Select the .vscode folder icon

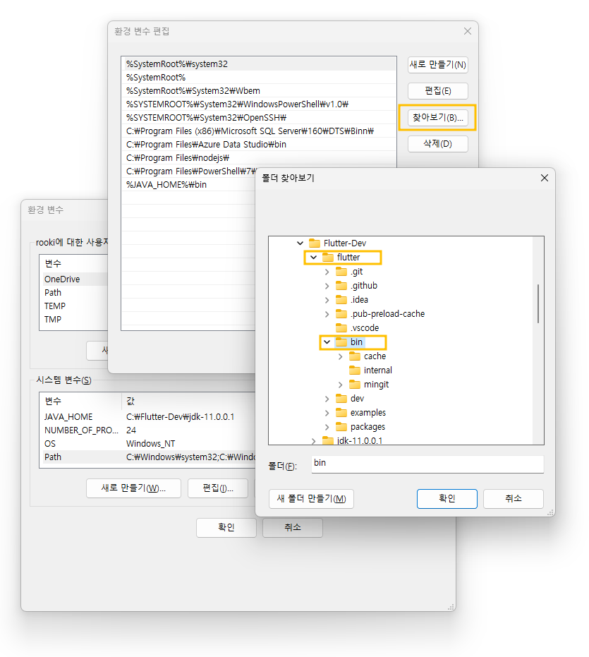click(x=341, y=327)
